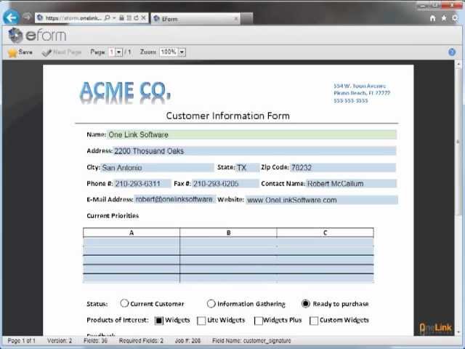Click the Phone # field

(142, 184)
